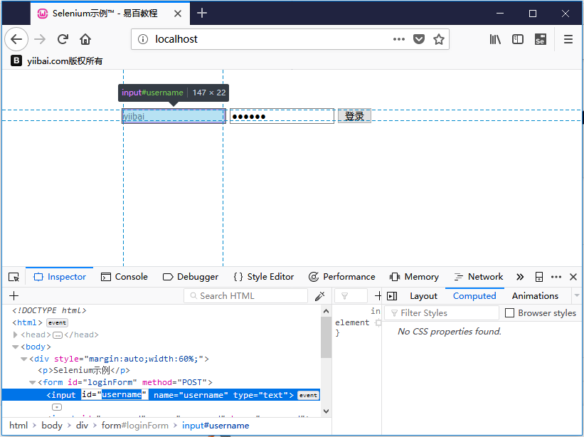Screen dimensions: 584x437
Task: Open the Library bookshelf icon
Action: pyautogui.click(x=495, y=39)
